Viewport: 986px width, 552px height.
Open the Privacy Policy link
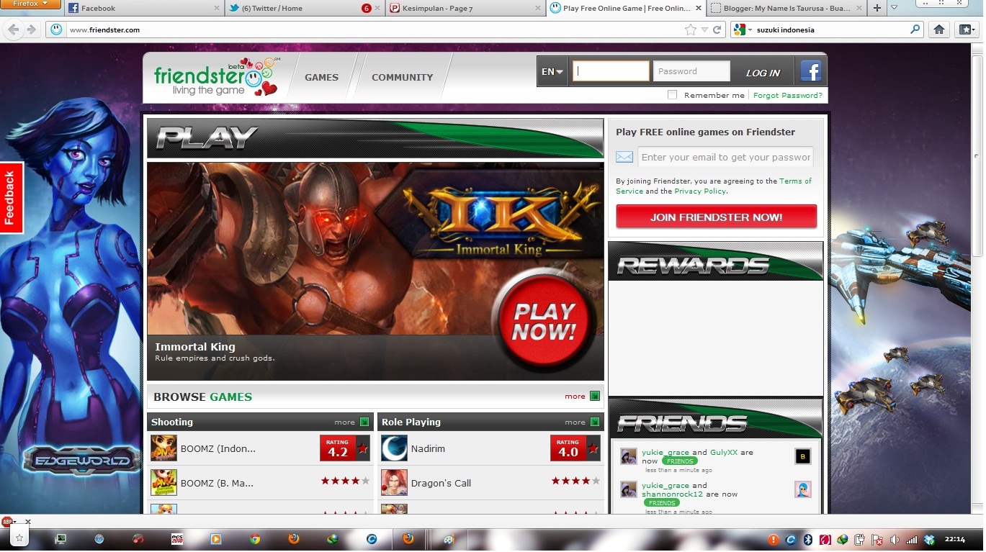click(x=700, y=191)
